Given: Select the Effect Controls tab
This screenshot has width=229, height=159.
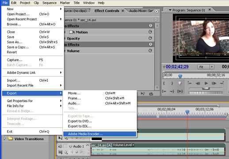Looking at the screenshot, I should (x=107, y=11).
